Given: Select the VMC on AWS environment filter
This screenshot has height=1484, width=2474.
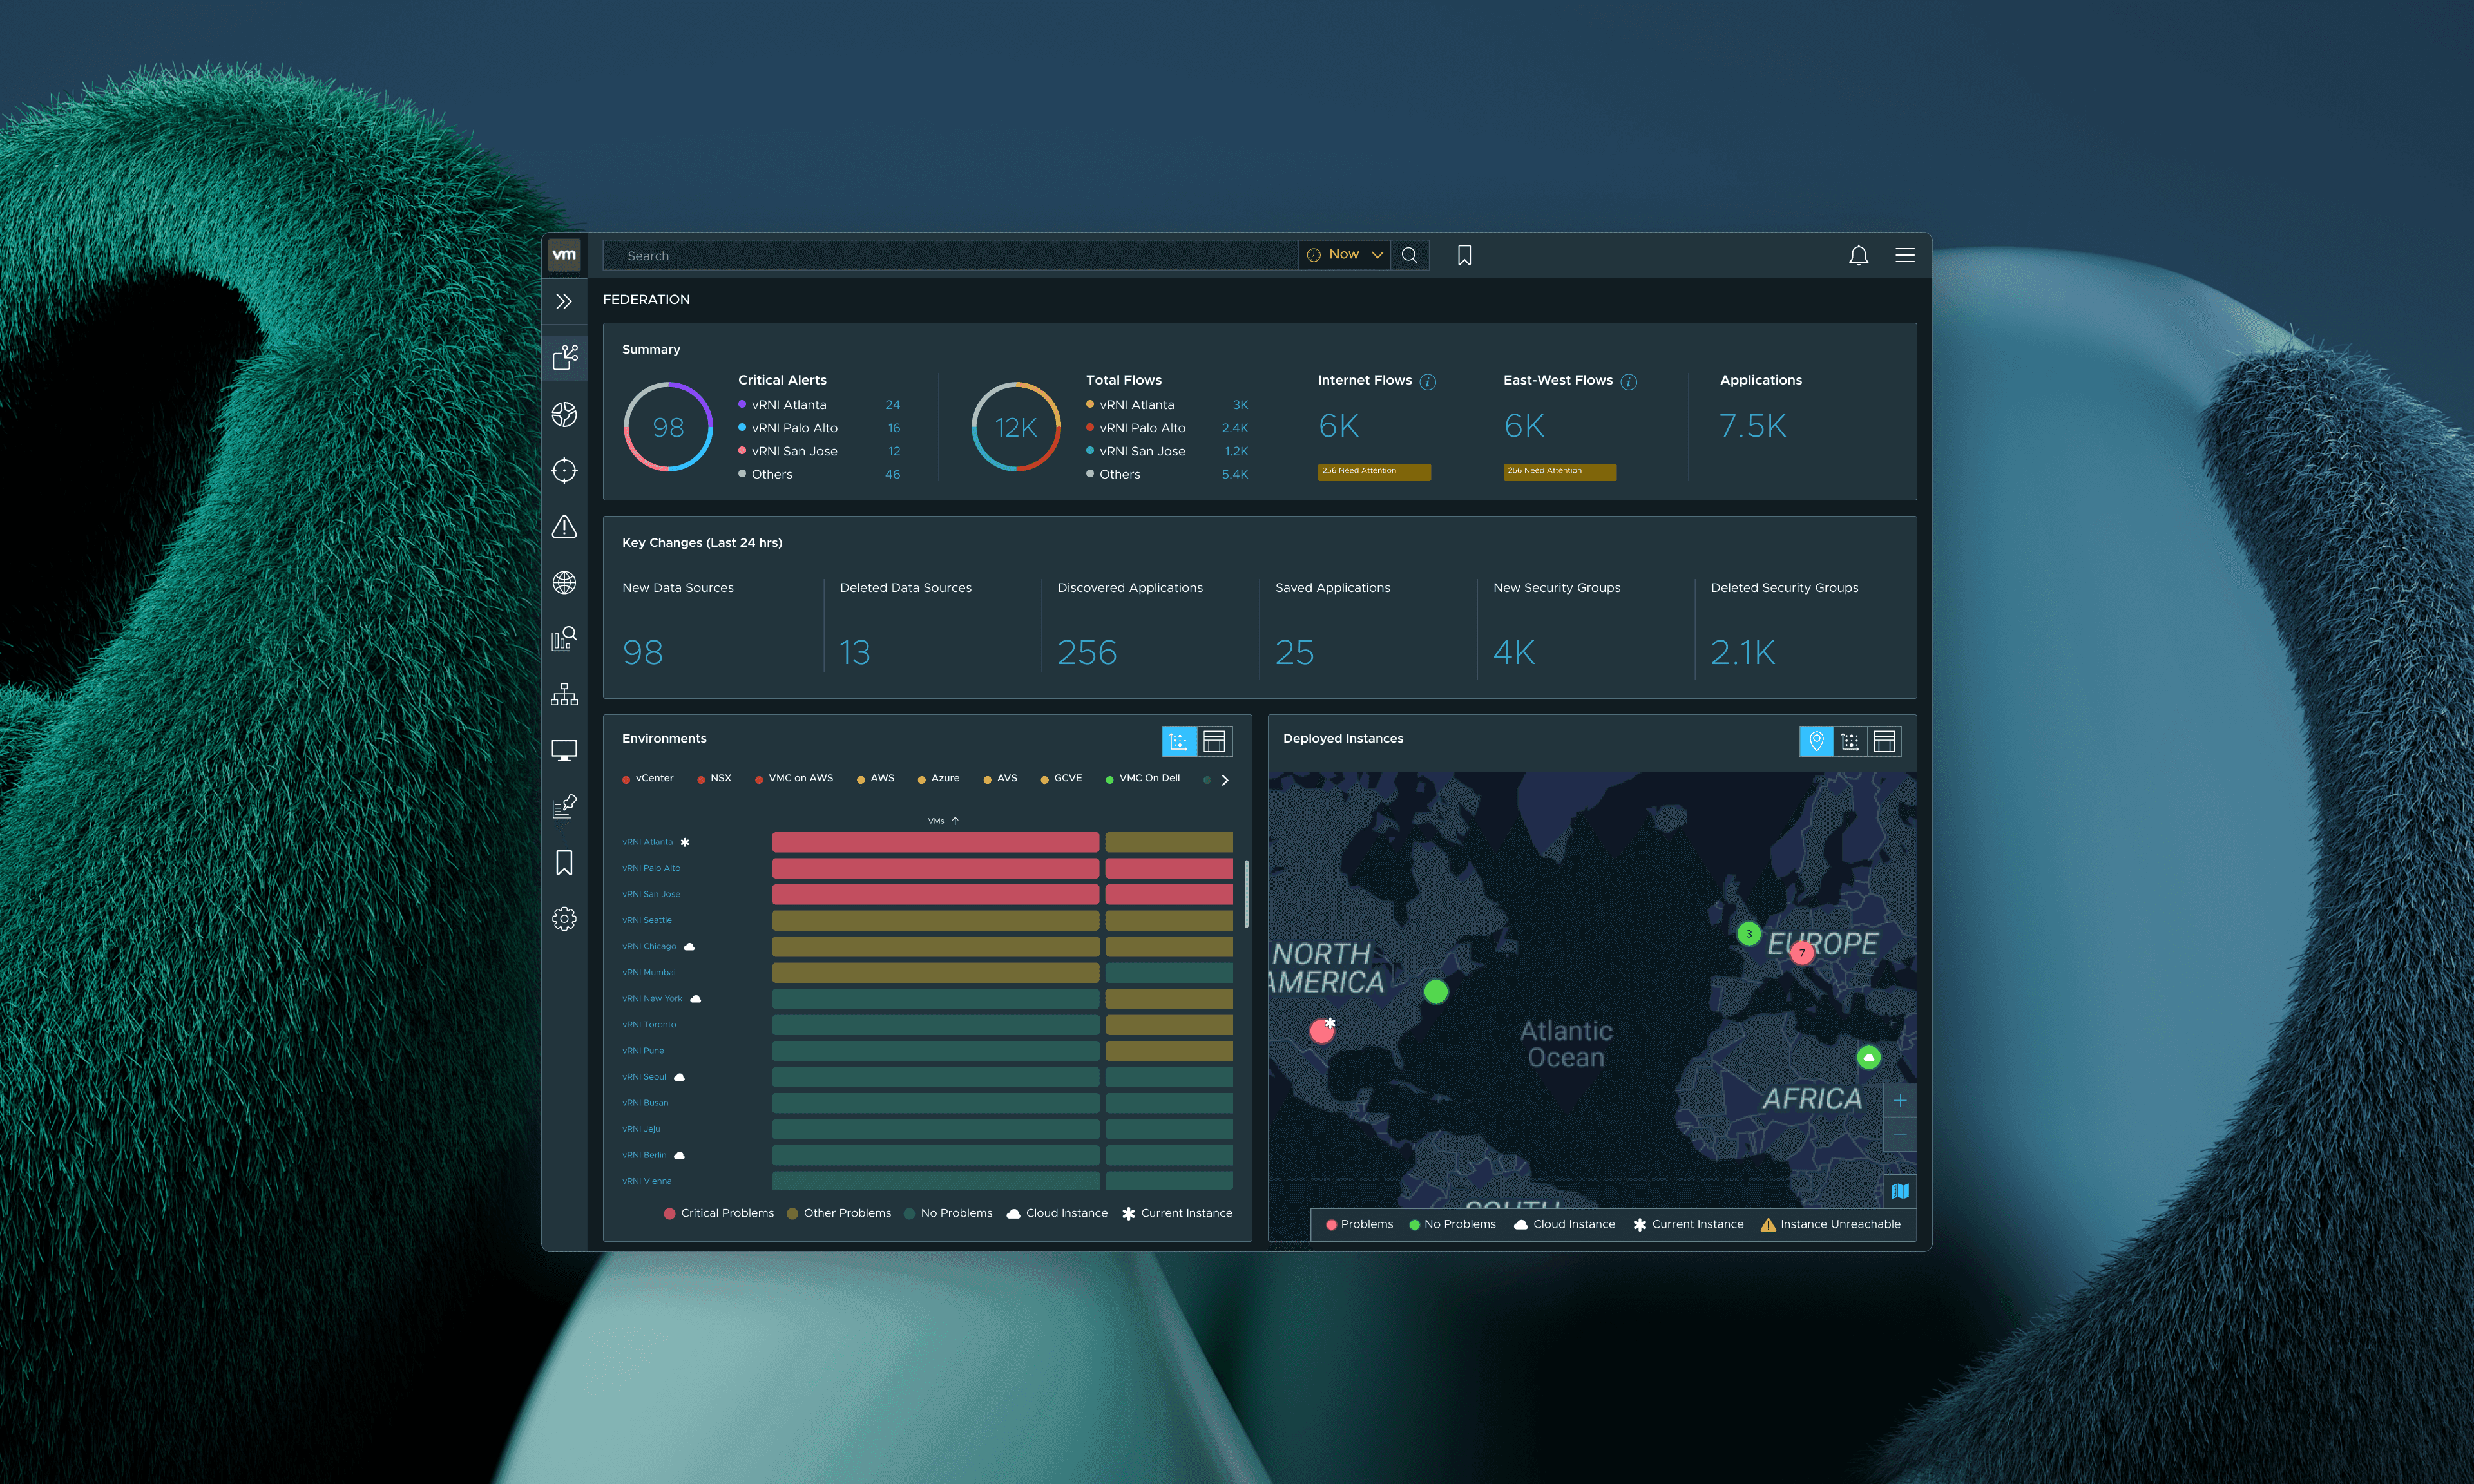Looking at the screenshot, I should 794,778.
